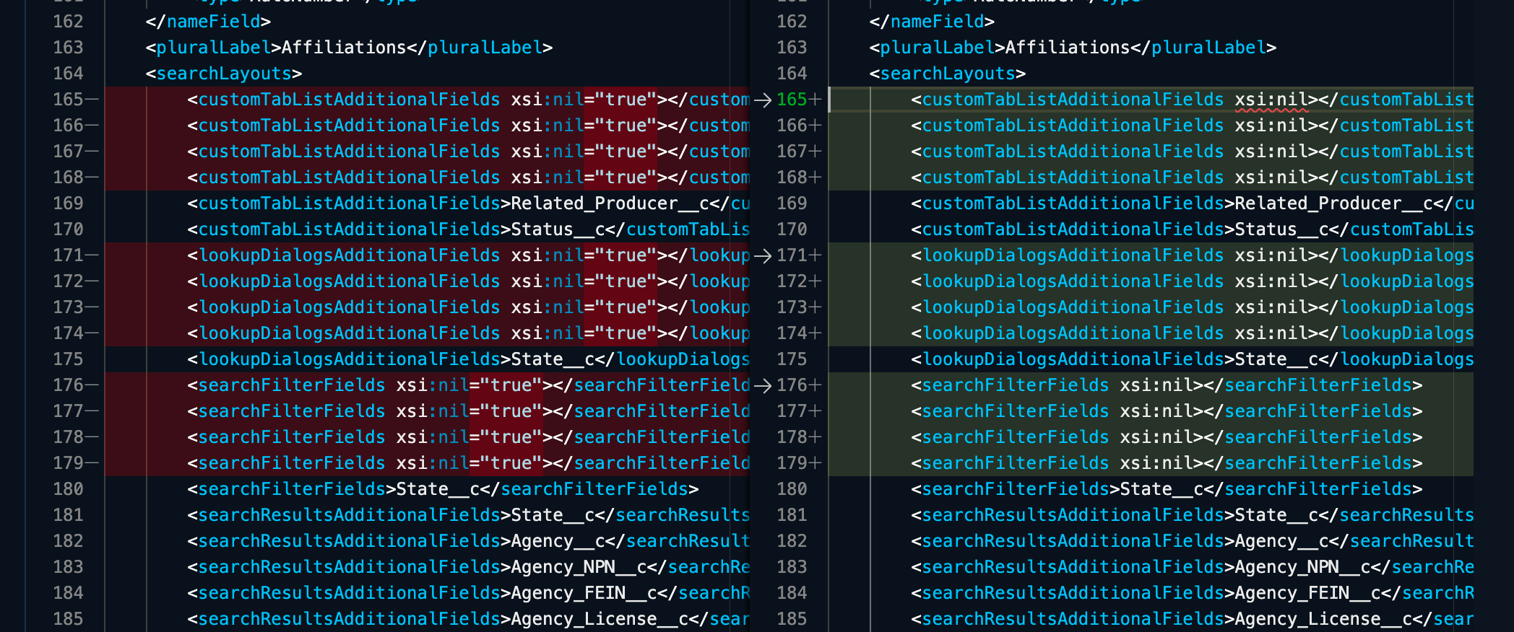The height and width of the screenshot is (632, 1514).
Task: Click Status__c on right line 170
Action: (x=1282, y=229)
